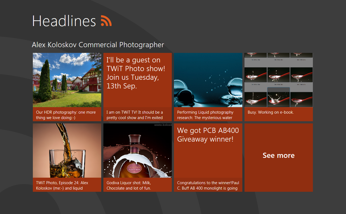Open the HDR photography house thumbnail
Image resolution: width=346 pixels, height=214 pixels.
(x=67, y=80)
